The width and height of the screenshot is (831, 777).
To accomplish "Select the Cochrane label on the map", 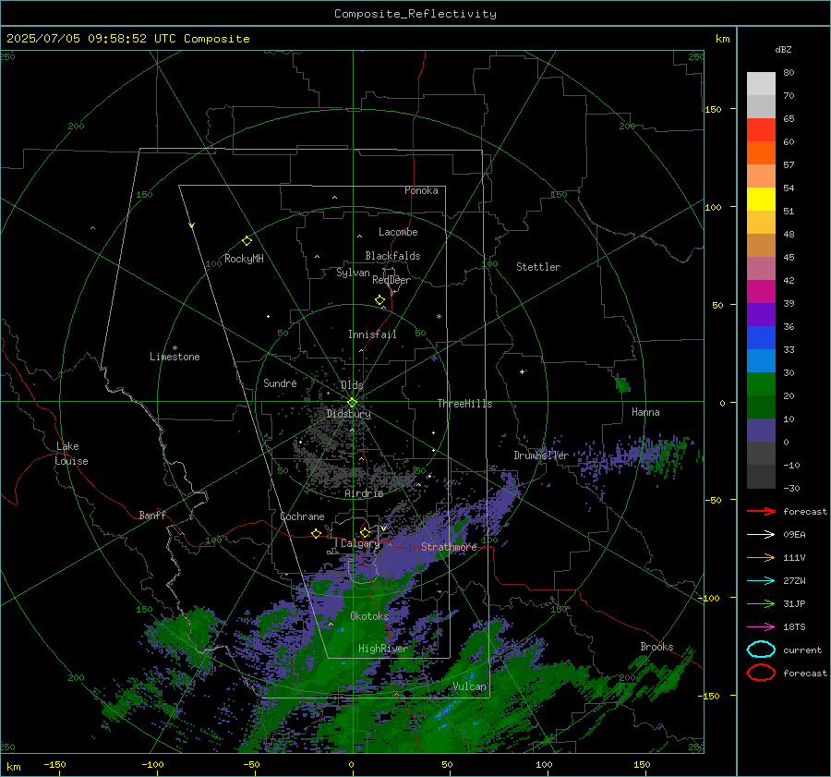I will [302, 516].
